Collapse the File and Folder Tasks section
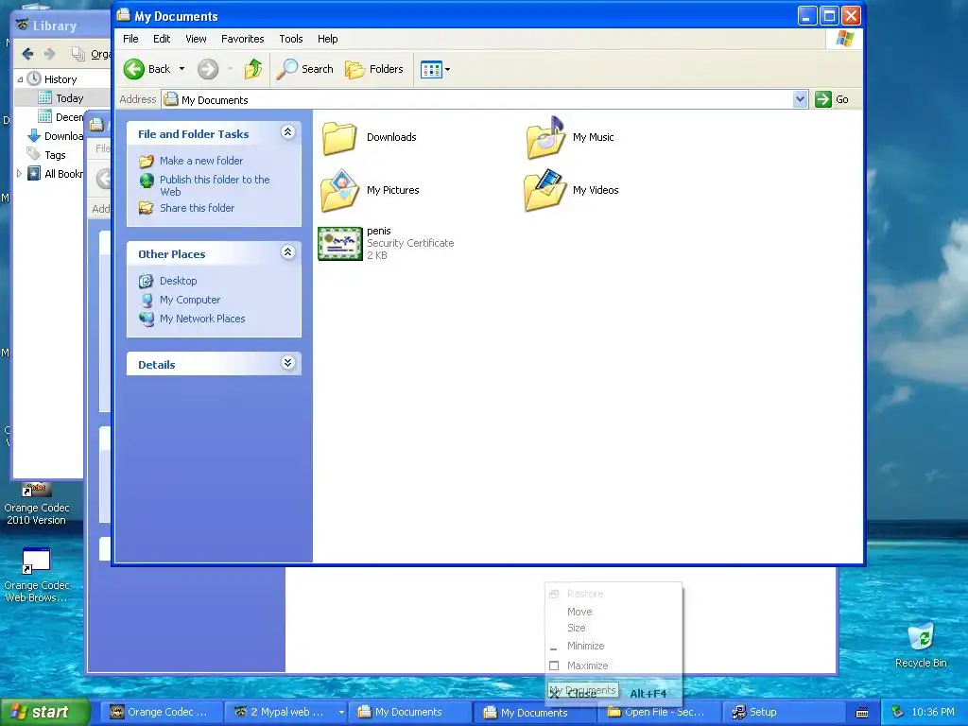The height and width of the screenshot is (726, 968). click(287, 131)
